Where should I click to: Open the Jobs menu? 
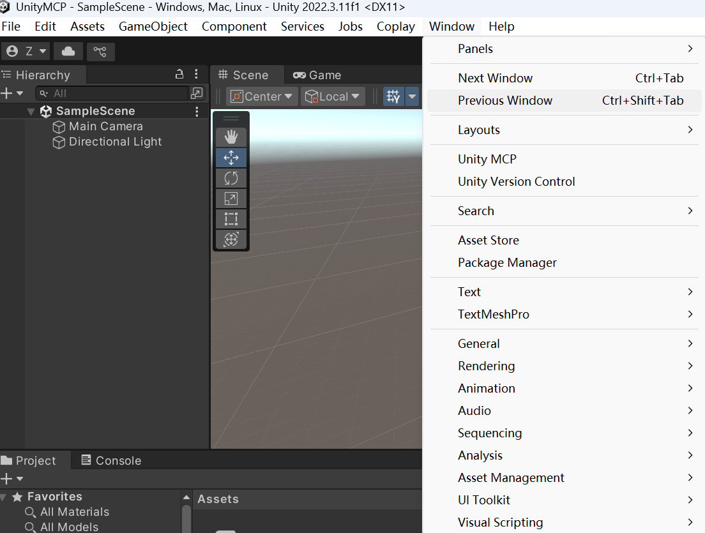click(x=350, y=27)
